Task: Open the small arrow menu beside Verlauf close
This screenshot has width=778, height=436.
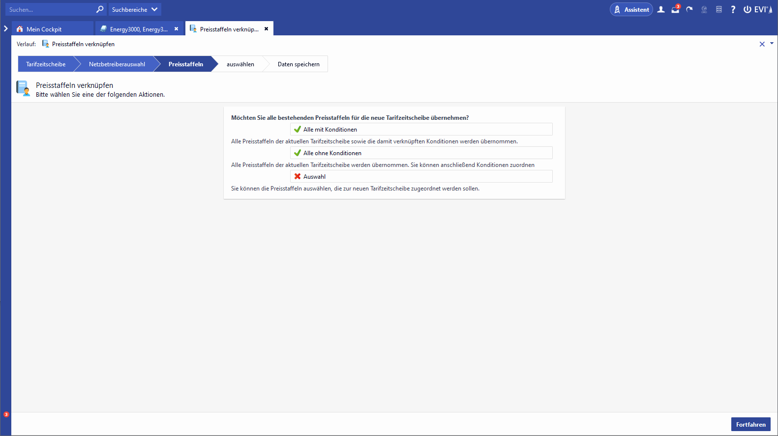Action: (772, 44)
